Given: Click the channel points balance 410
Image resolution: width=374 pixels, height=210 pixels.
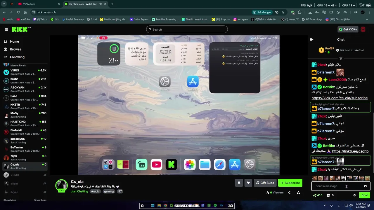Looking at the screenshot, I should point(318,195).
